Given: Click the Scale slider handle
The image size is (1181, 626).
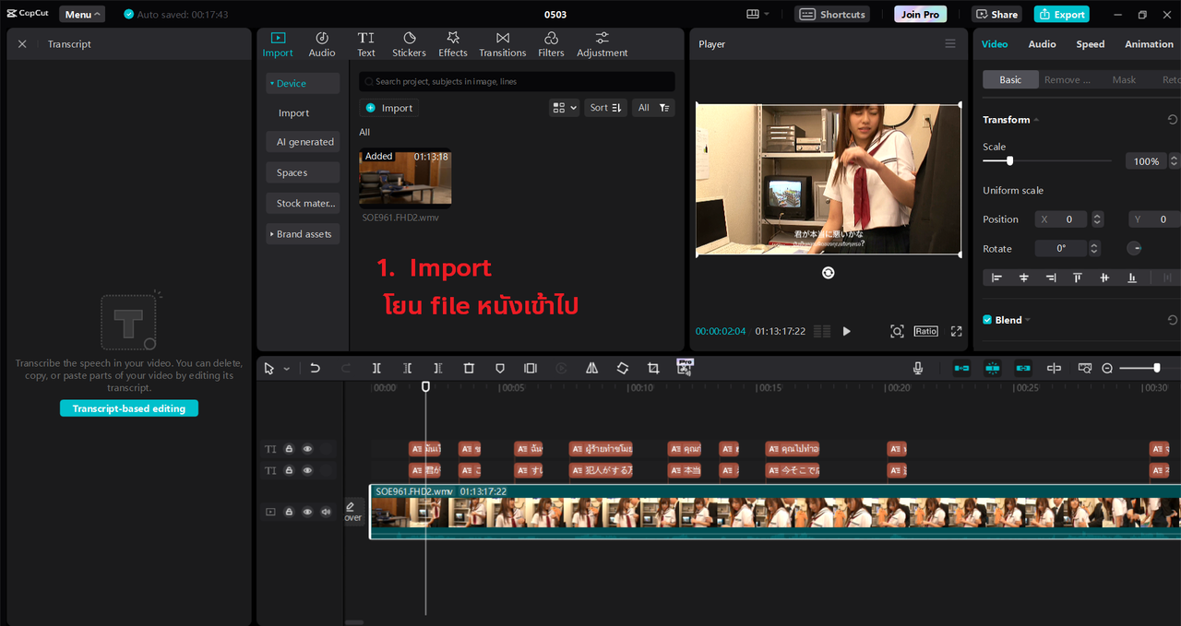Looking at the screenshot, I should point(1009,160).
